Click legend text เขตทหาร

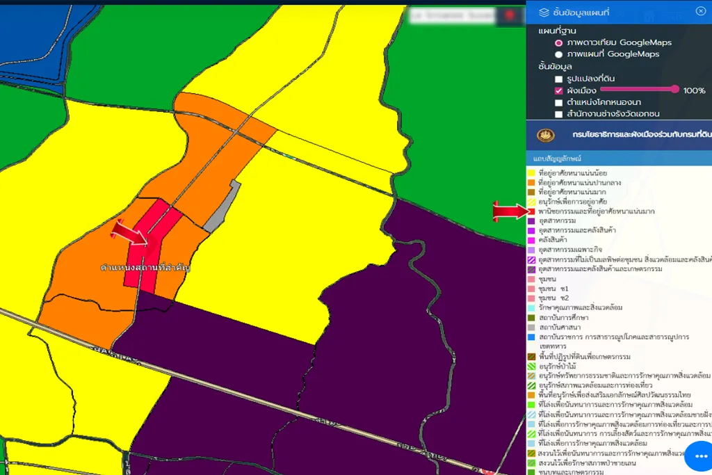[553, 346]
